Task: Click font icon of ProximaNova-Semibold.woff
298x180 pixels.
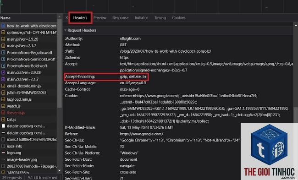Action: coord(3,59)
